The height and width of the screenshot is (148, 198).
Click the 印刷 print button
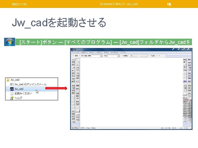coord(185,70)
